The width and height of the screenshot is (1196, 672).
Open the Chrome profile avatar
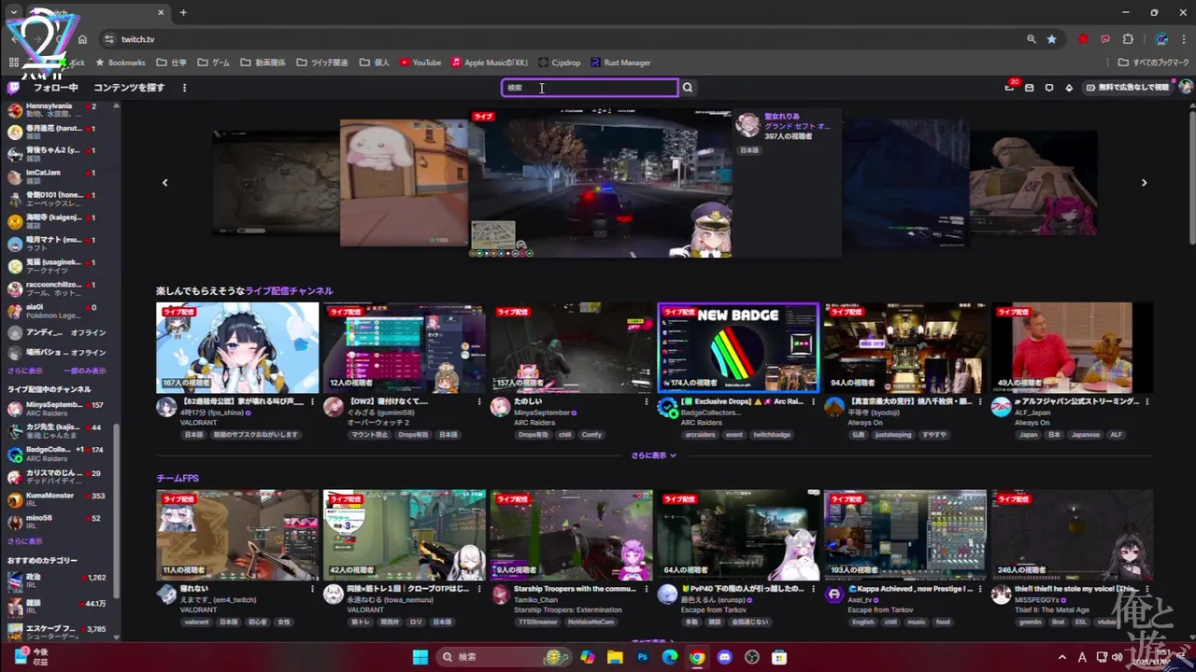tap(1161, 39)
